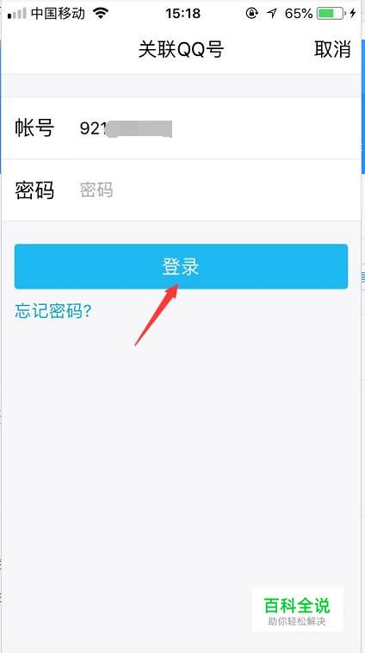Tap the charging bolt icon
365x653 pixels.
pos(353,14)
